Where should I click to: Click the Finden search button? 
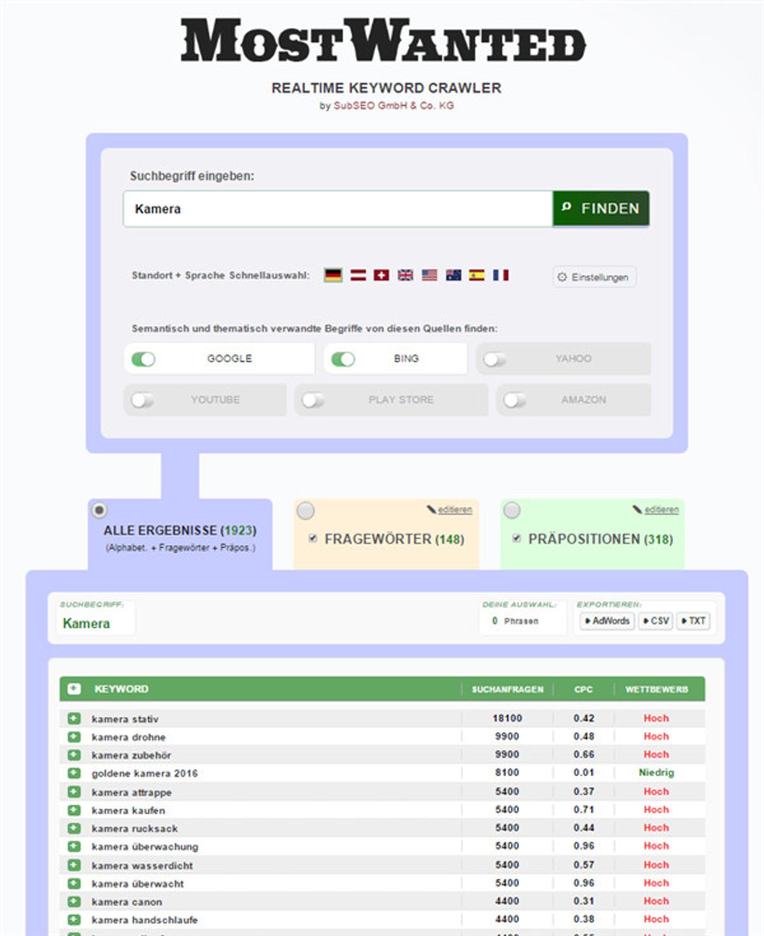click(601, 208)
